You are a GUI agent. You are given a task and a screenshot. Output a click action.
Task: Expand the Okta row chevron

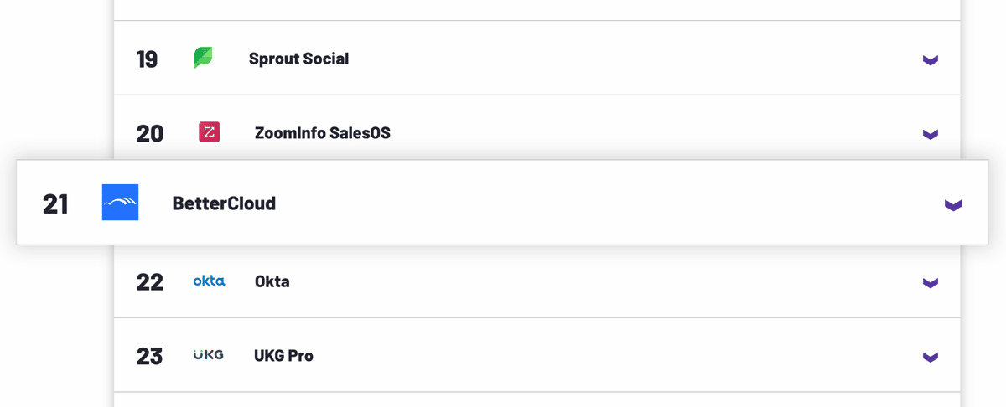pyautogui.click(x=930, y=283)
